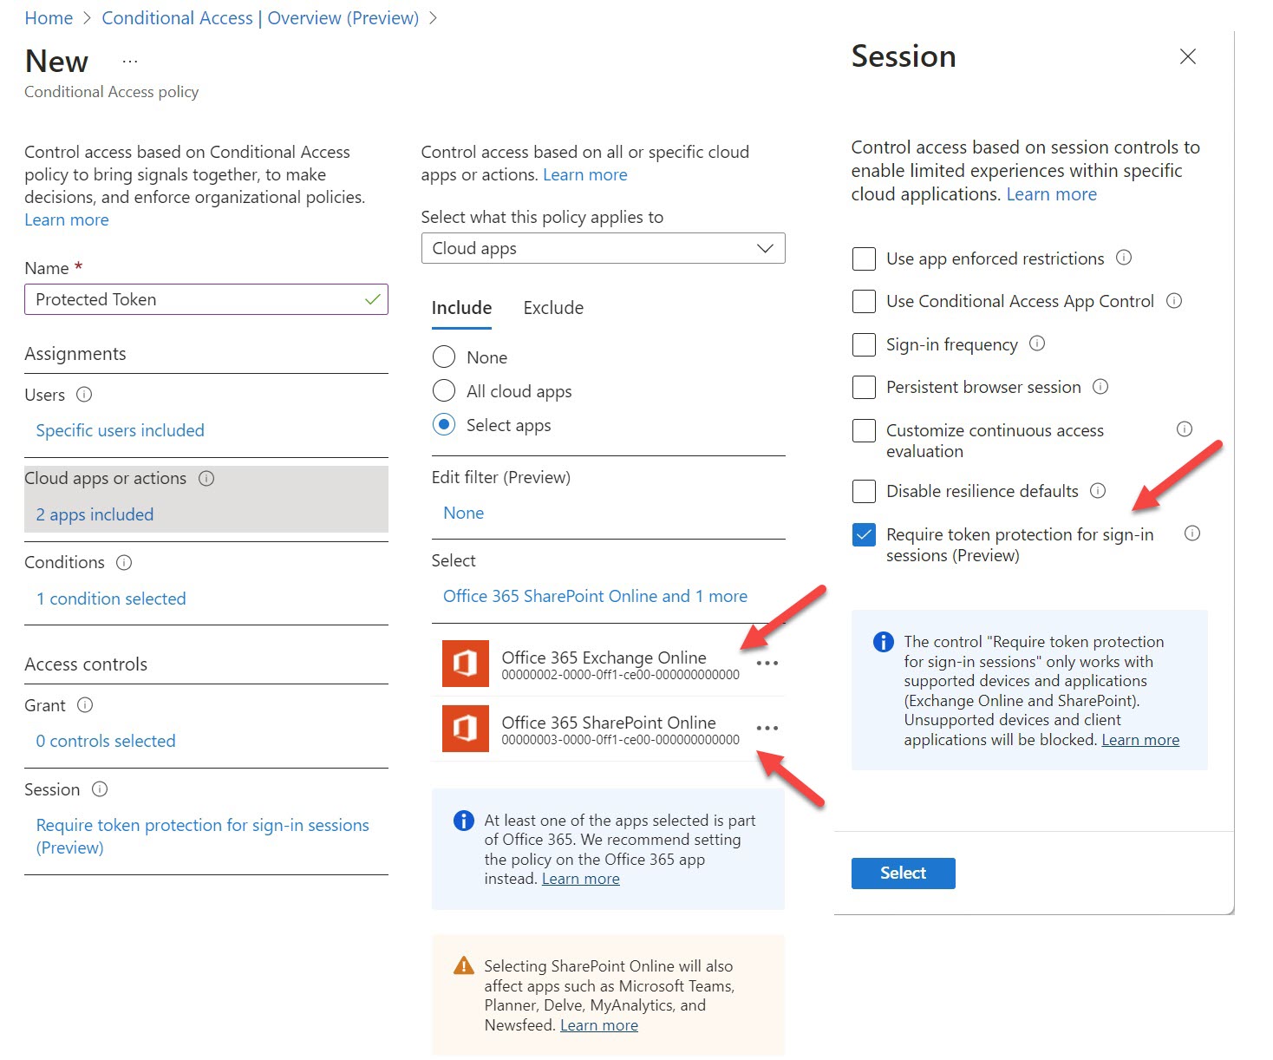This screenshot has height=1060, width=1273.
Task: Select the All cloud apps radio button
Action: point(444,391)
